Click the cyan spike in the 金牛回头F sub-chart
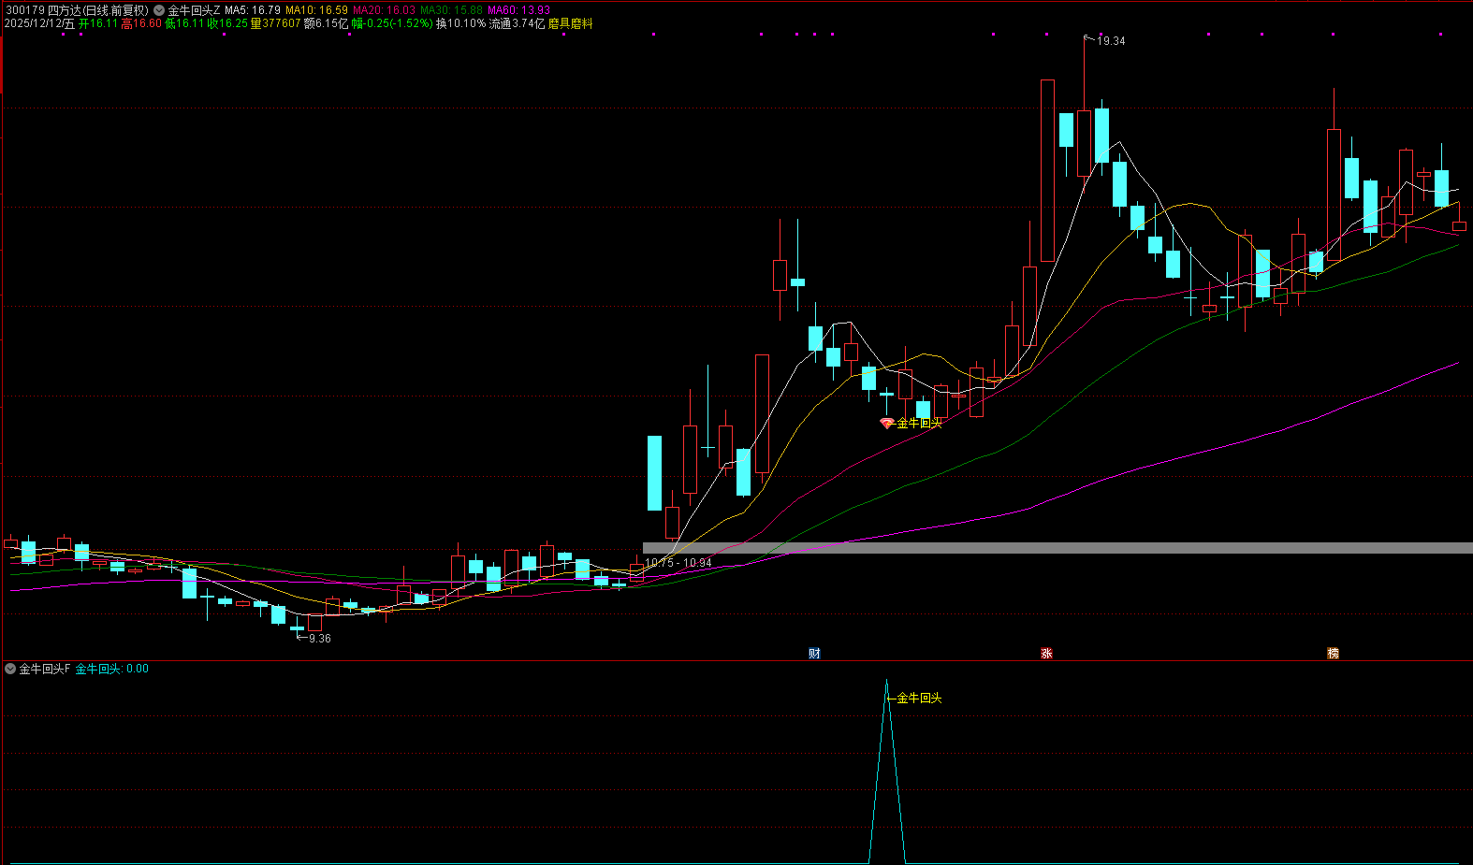 pos(887,771)
